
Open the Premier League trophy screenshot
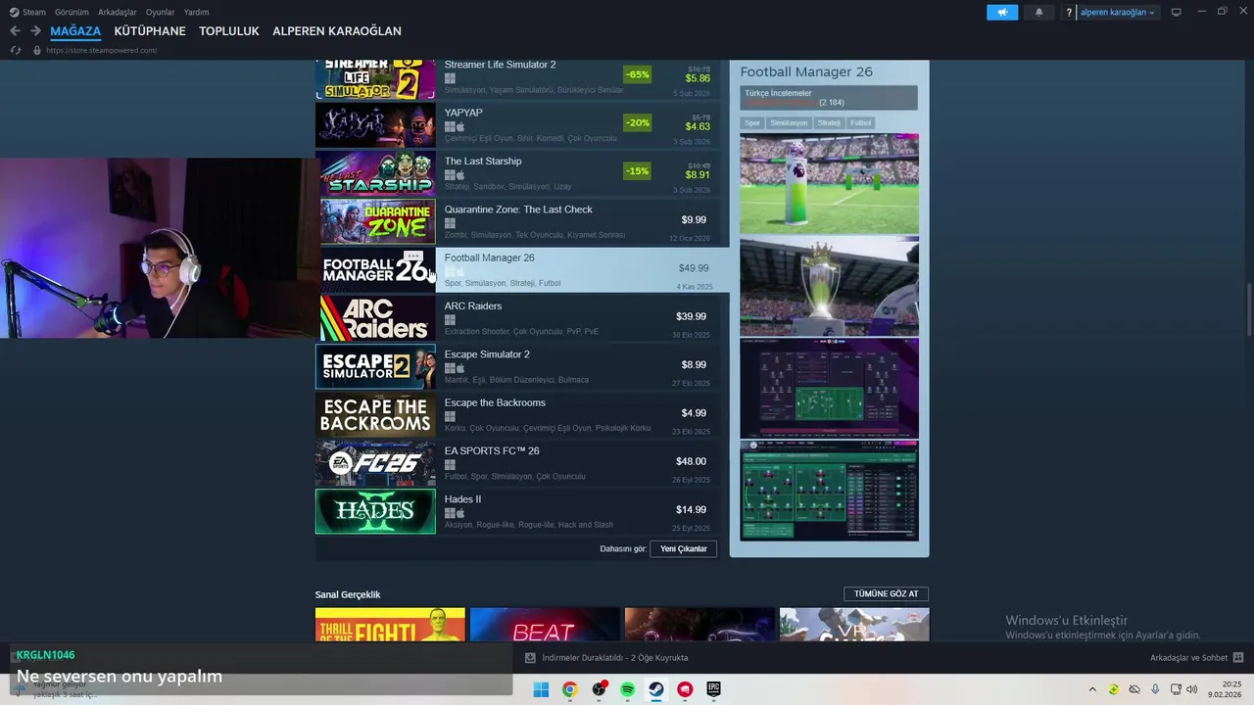(829, 286)
